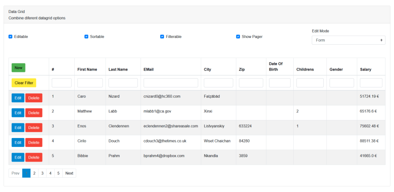Focus the Childrens filter field

click(310, 83)
